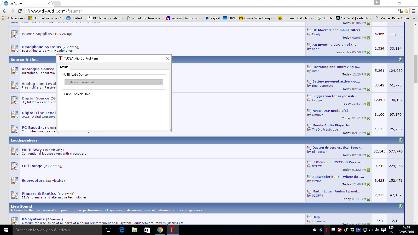This screenshot has width=418, height=235.
Task: Go to last post in Dayton drivers thread
Action: (369, 155)
